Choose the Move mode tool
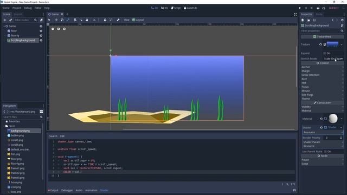The height and width of the screenshot is (195, 347). pyautogui.click(x=56, y=20)
